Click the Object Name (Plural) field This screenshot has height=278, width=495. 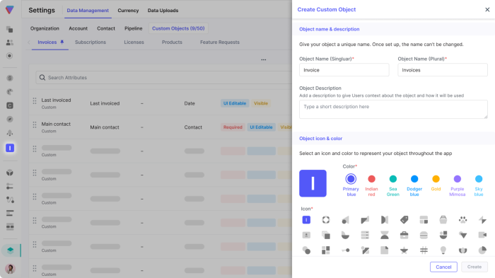tap(443, 70)
